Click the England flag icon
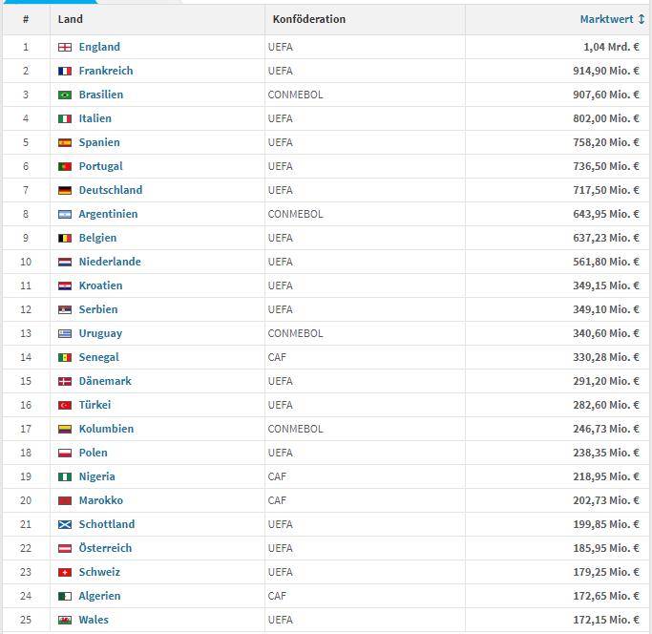The height and width of the screenshot is (634, 652). pos(65,47)
